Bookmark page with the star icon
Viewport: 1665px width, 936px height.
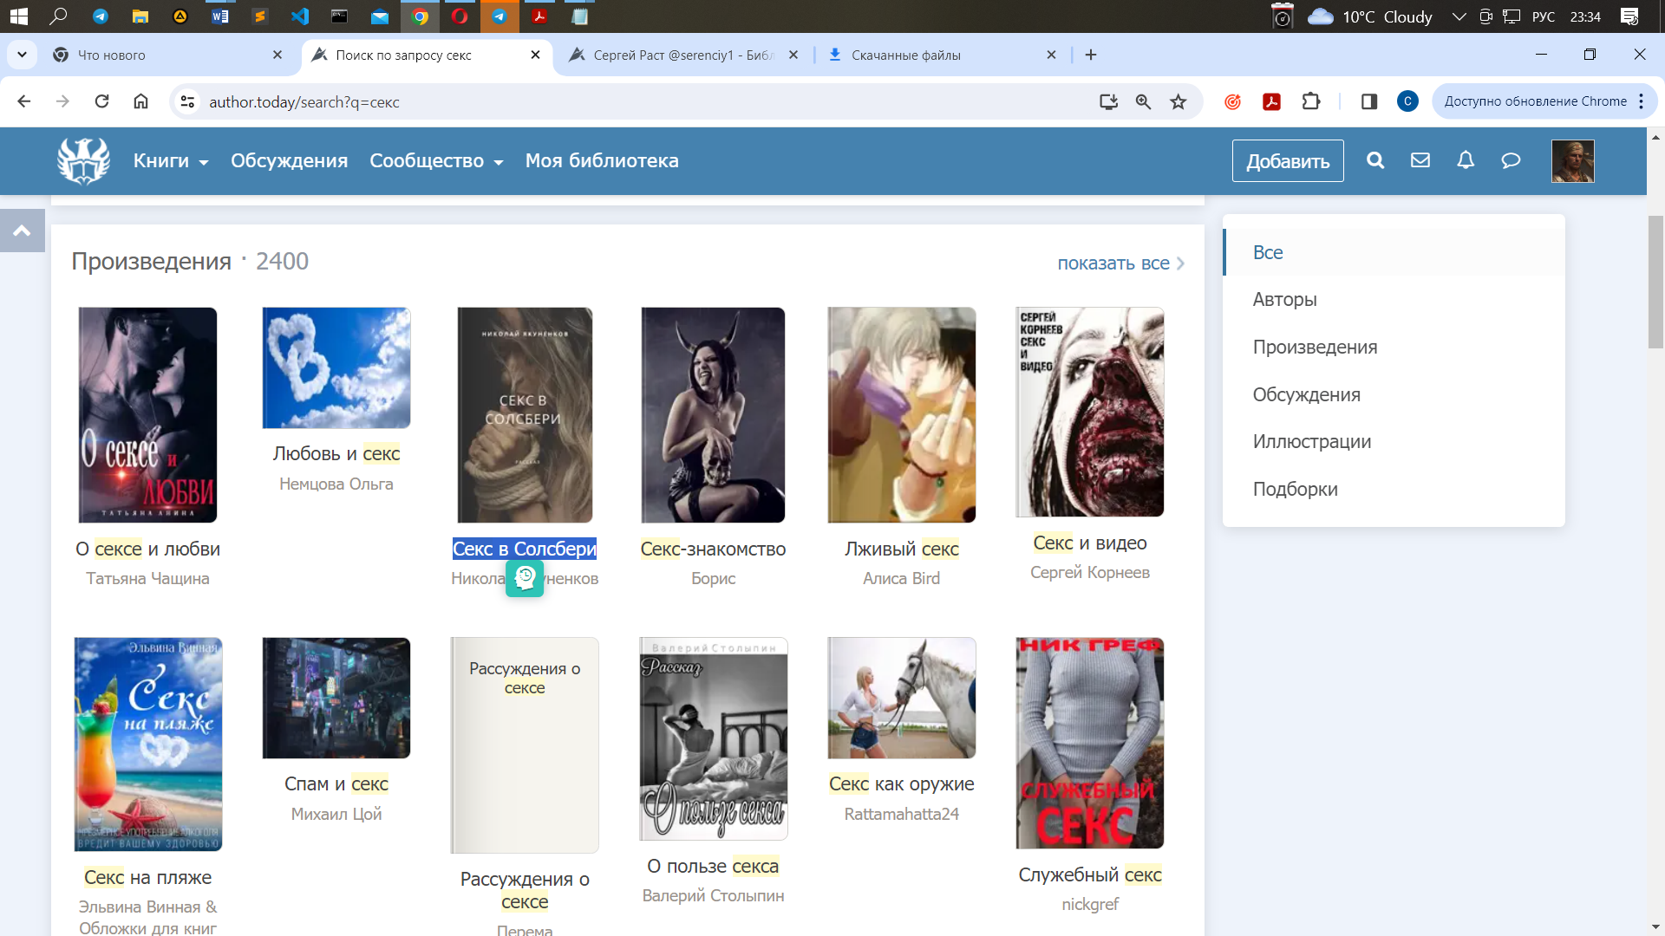tap(1178, 102)
